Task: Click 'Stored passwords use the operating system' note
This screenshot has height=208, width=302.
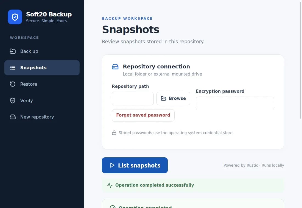Action: [176, 133]
